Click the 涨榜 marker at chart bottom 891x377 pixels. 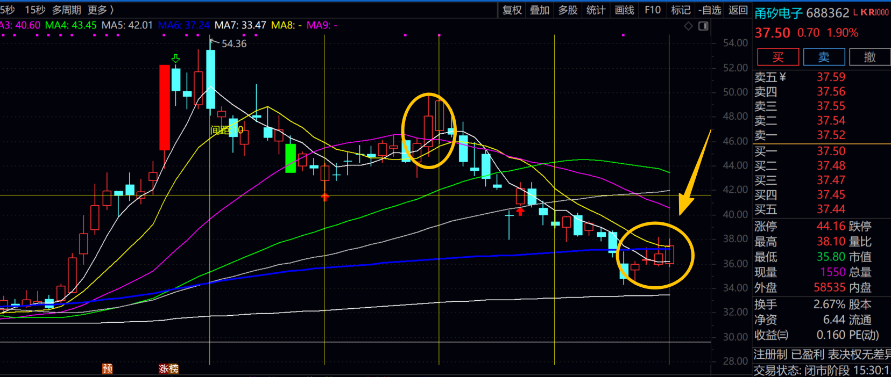168,368
